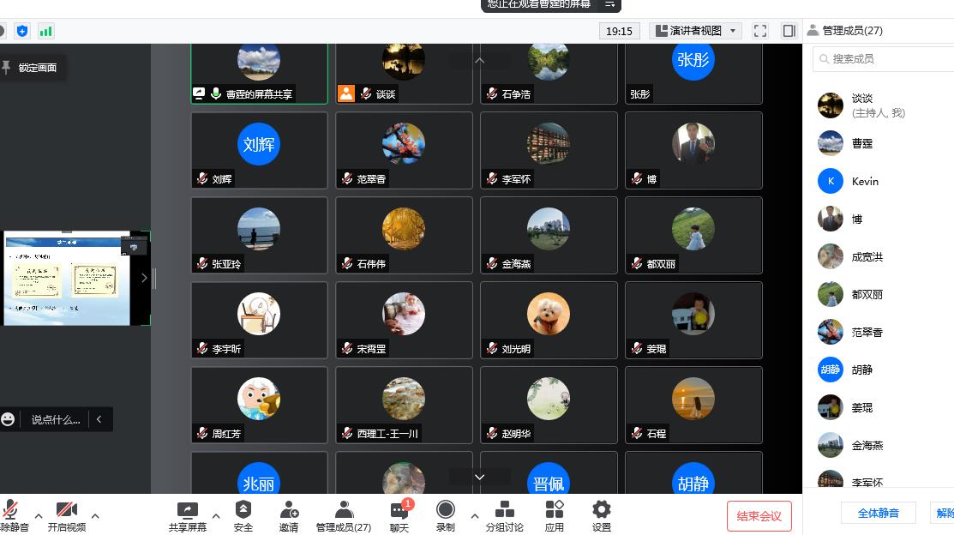This screenshot has height=535, width=954.
Task: Open 管理成员(27) in bottom toolbar
Action: coord(344,511)
